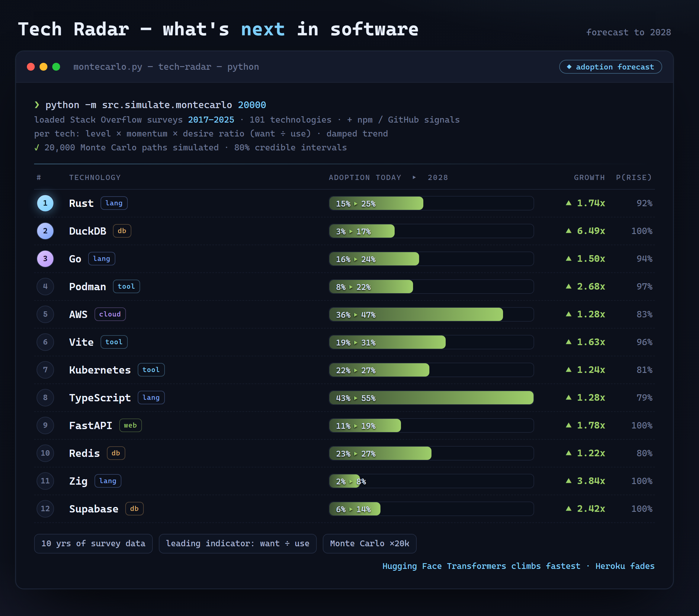699x616 pixels.
Task: Click the growth up-arrow in Rust row
Action: pos(569,203)
